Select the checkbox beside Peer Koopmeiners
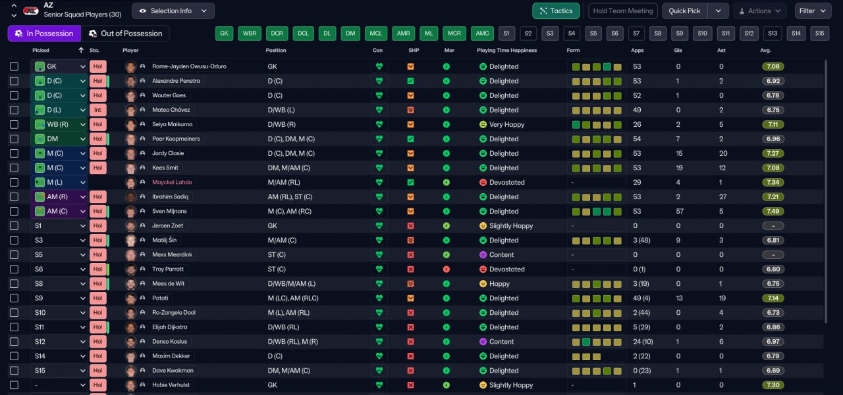This screenshot has height=395, width=843. point(14,139)
